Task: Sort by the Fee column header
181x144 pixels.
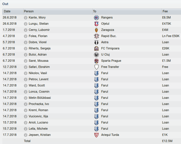Action: pyautogui.click(x=171, y=12)
